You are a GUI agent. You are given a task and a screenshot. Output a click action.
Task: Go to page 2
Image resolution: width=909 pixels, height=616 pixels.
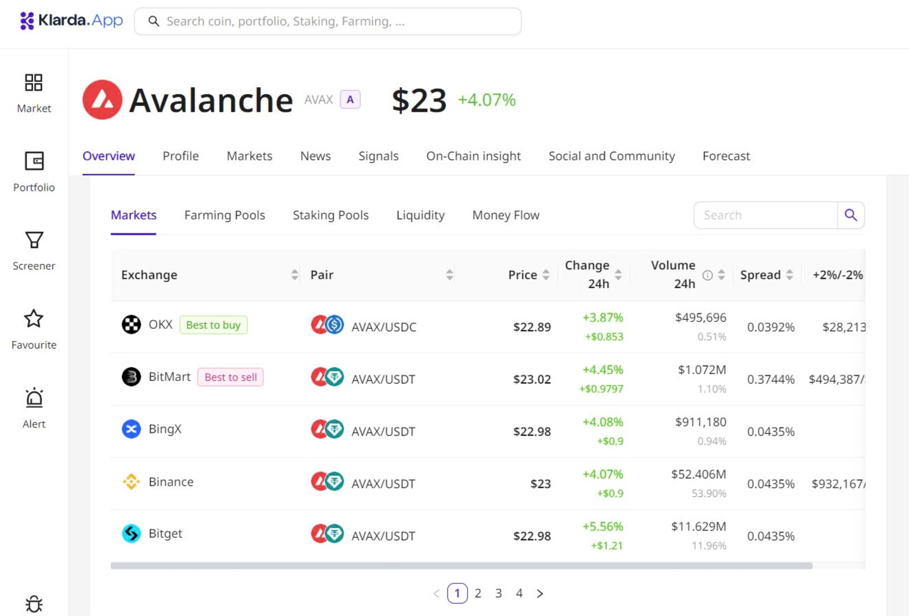tap(478, 593)
